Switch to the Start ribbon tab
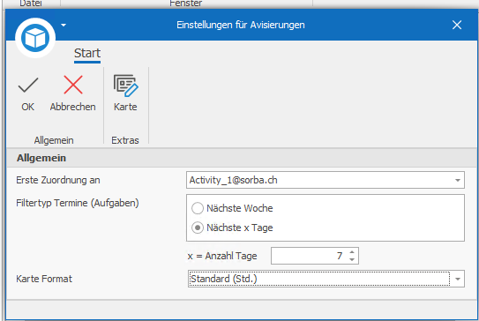Image resolution: width=479 pixels, height=321 pixels. point(87,54)
